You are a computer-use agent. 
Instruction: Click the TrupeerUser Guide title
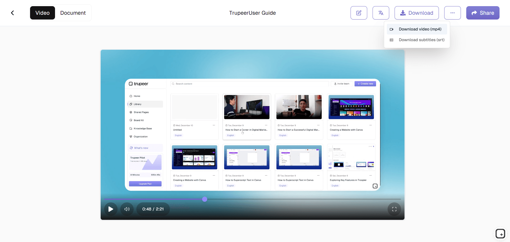253,13
